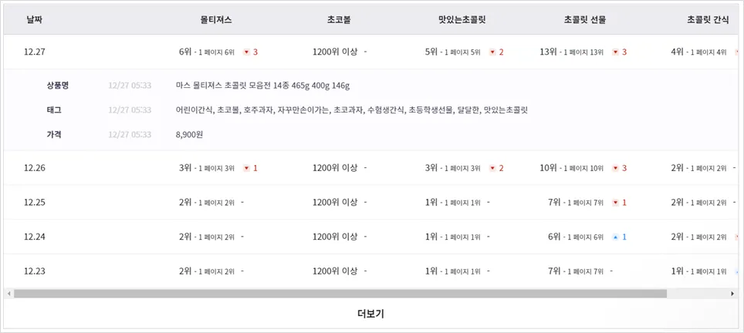Click the 초콜릿 선물 column header

click(x=584, y=20)
